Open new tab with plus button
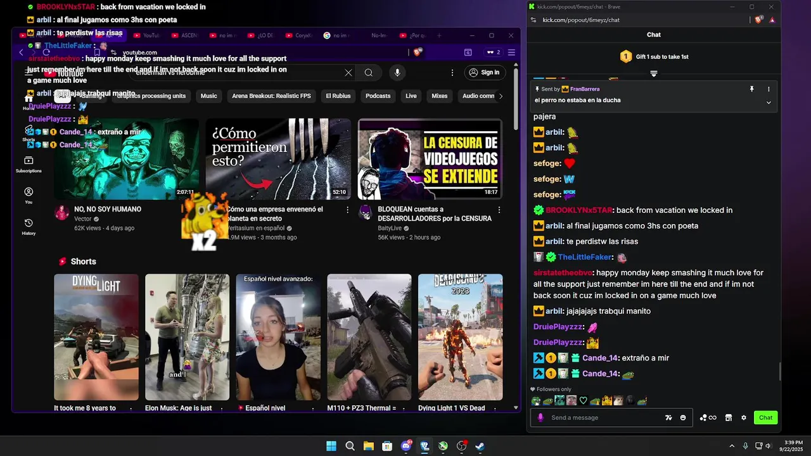The height and width of the screenshot is (456, 811). (x=439, y=35)
